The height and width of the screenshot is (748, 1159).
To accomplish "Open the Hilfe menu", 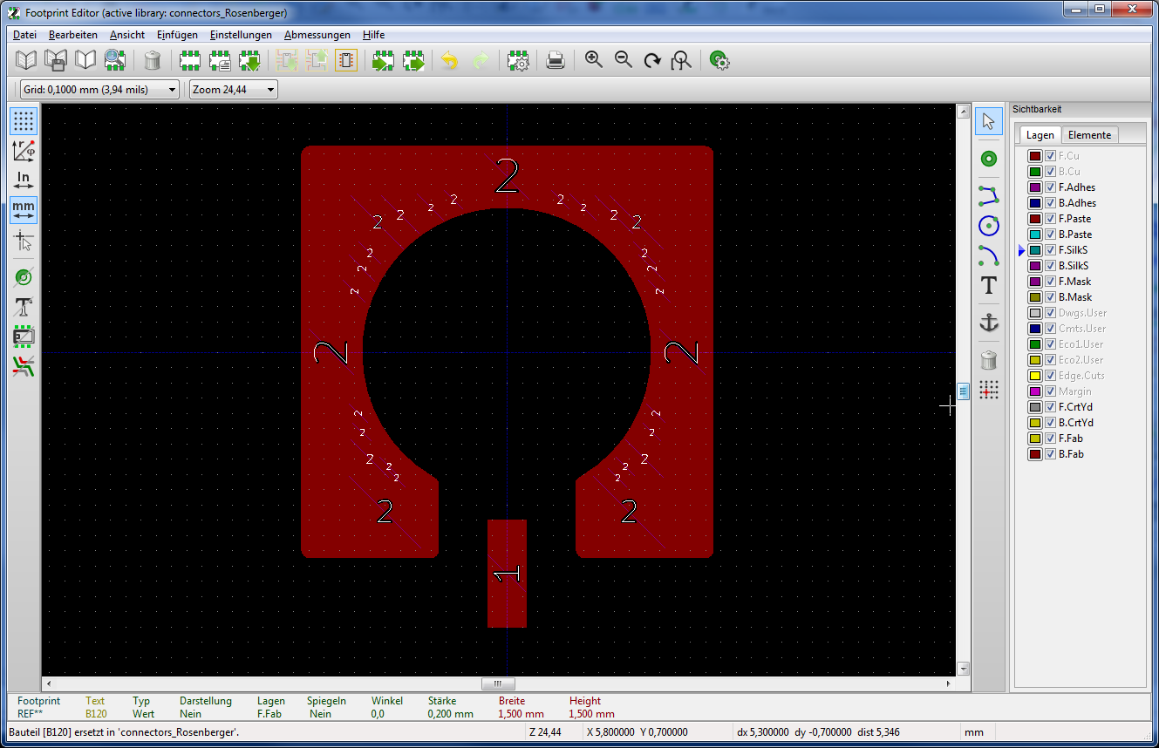I will pos(373,35).
